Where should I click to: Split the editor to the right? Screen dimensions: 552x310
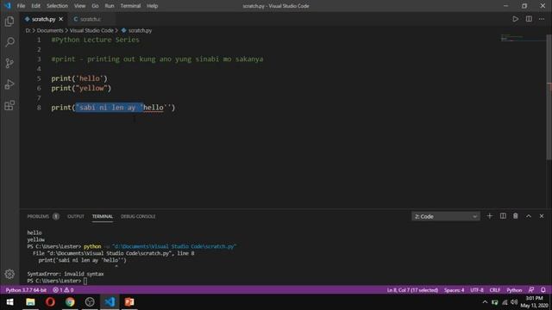tap(529, 19)
